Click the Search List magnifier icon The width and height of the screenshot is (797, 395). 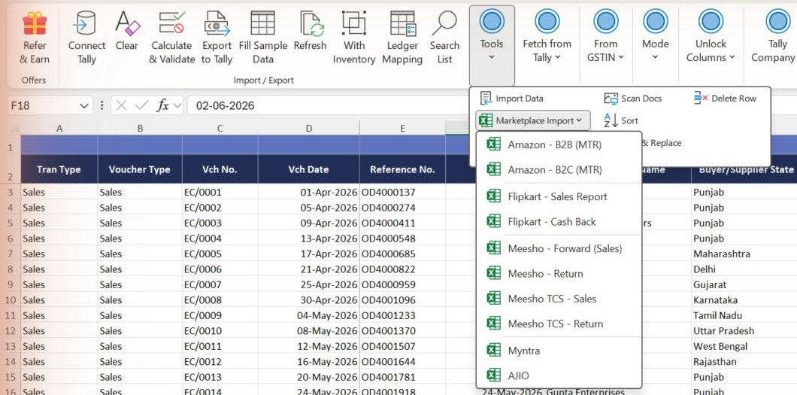coord(444,23)
